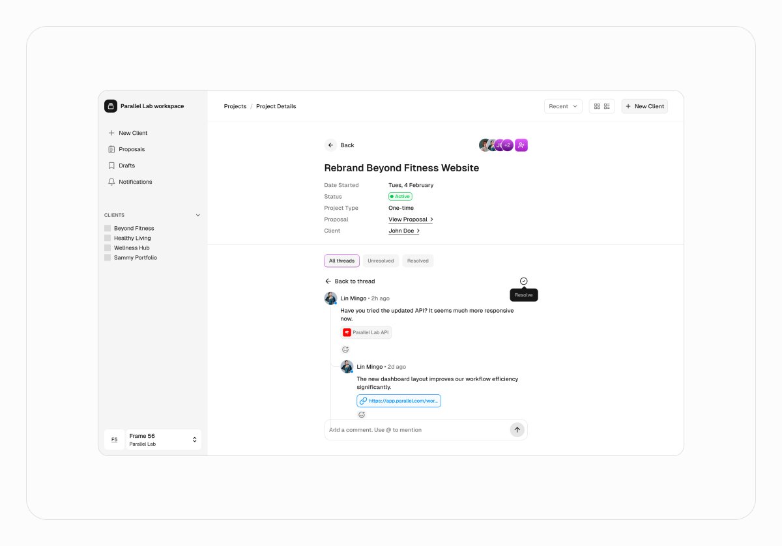This screenshot has height=546, width=782.
Task: Click Lin Mingo's avatar on 2d ago reply
Action: point(347,367)
